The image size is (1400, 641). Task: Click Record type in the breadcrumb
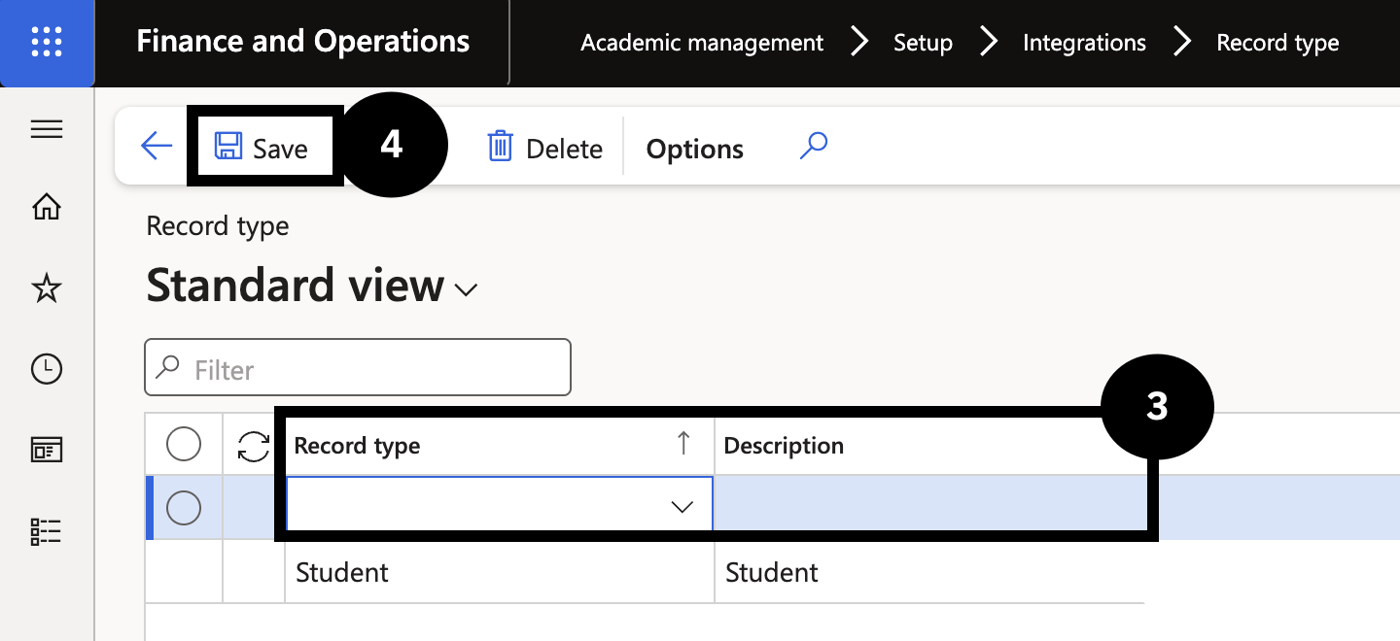pos(1277,43)
